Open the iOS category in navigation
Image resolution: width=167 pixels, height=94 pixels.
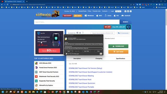[116, 16]
